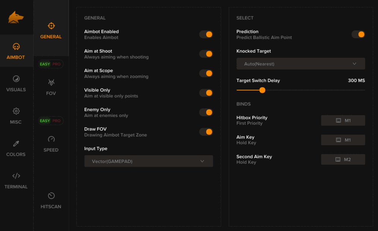
Task: Select the General sub-tab
Action: pos(51,30)
